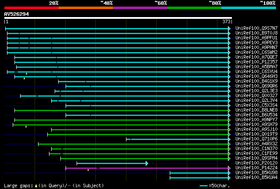Select the UniRef100_C6SVU4 label

[256, 71]
